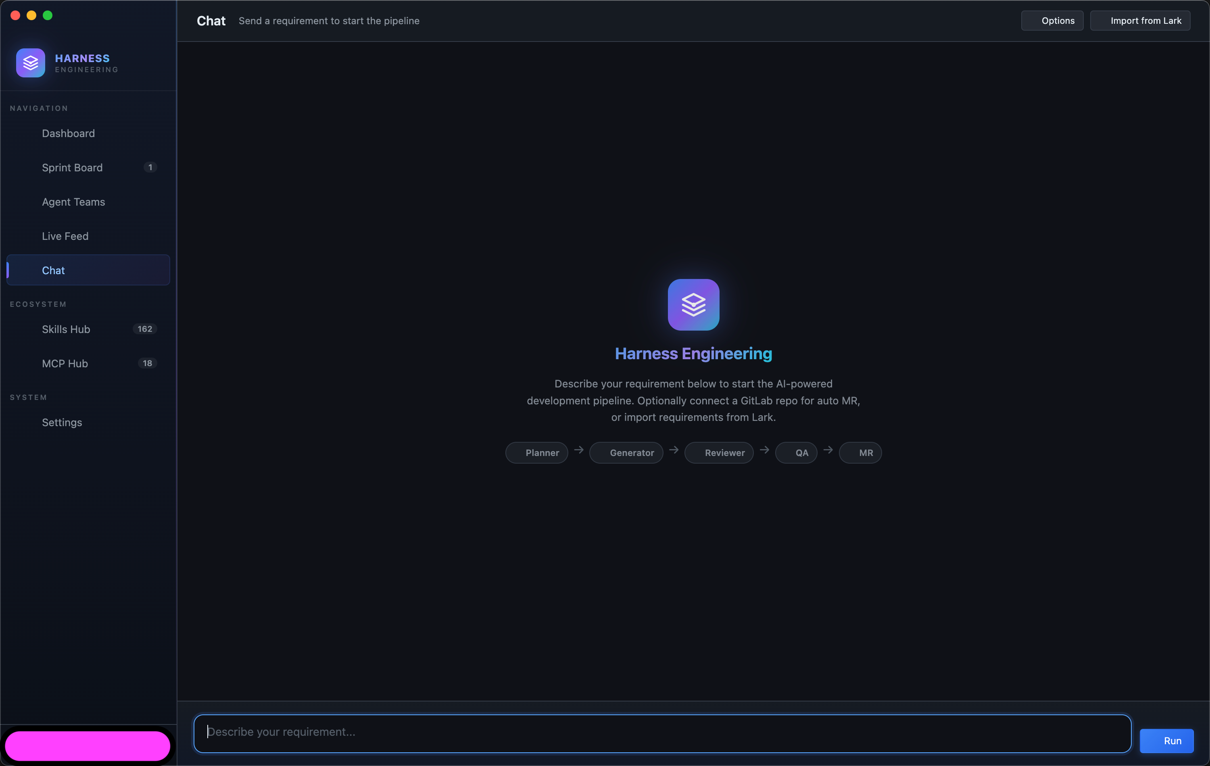Click the Chat page title in header
The height and width of the screenshot is (766, 1210).
[211, 21]
